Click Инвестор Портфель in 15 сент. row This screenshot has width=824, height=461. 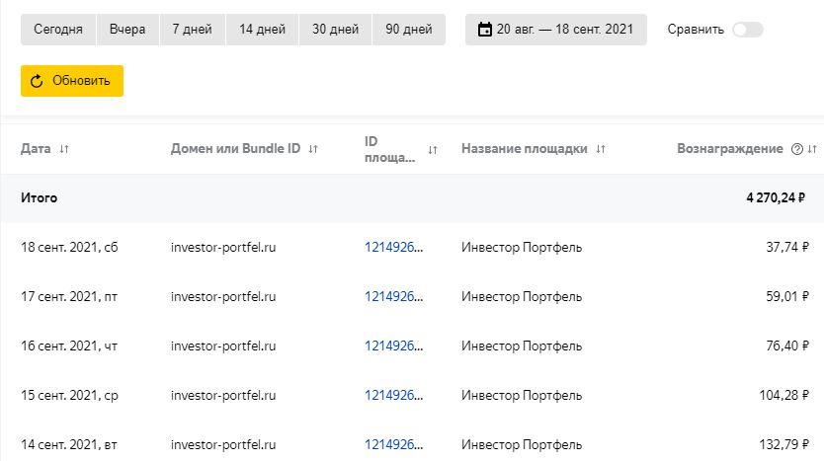(x=522, y=396)
